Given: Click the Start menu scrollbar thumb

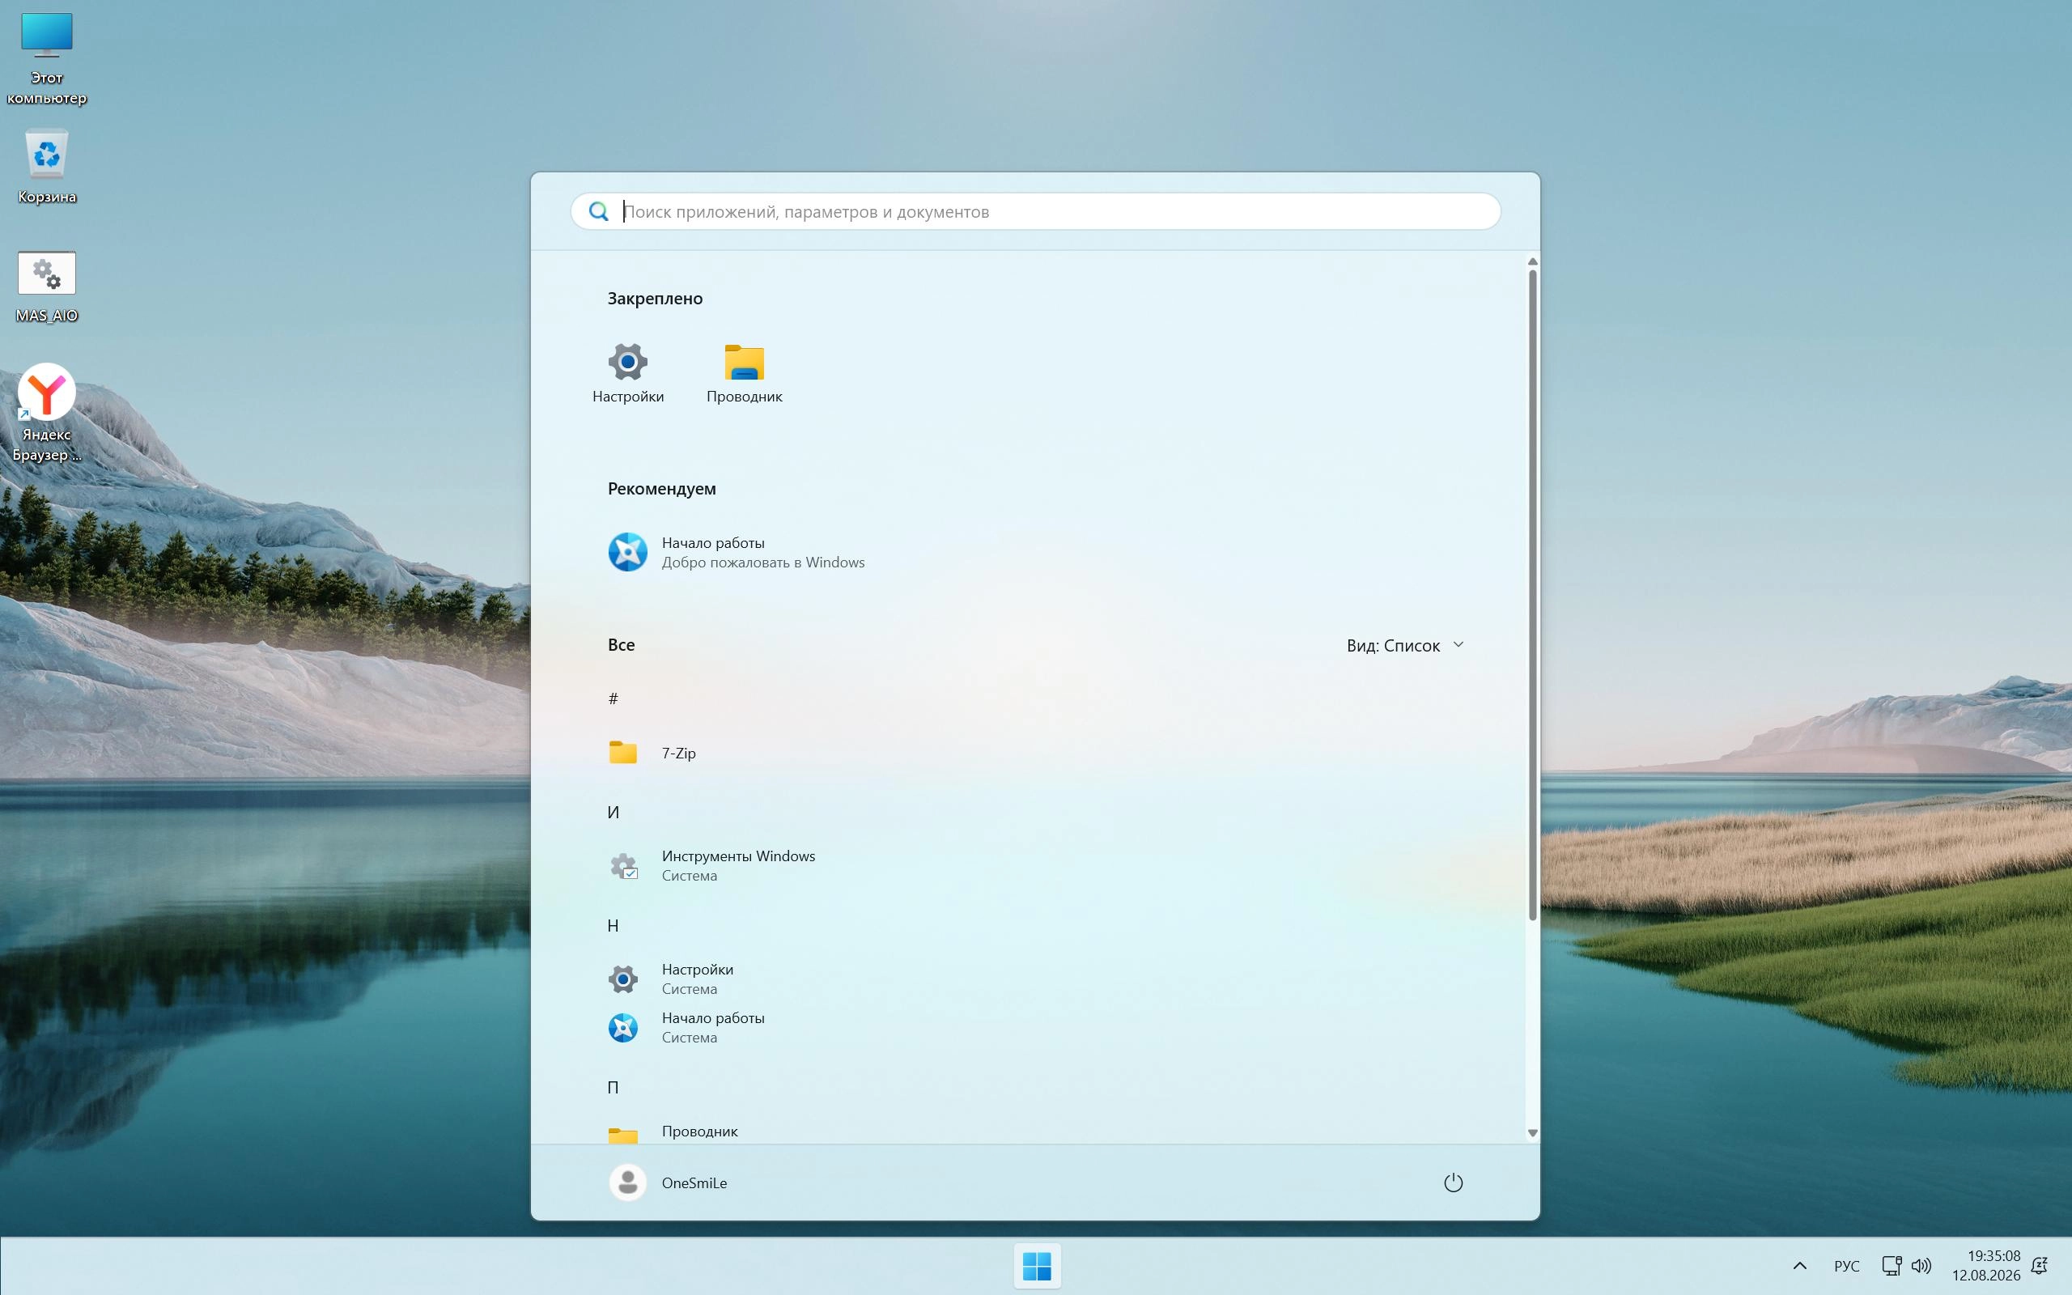Looking at the screenshot, I should click(1531, 595).
